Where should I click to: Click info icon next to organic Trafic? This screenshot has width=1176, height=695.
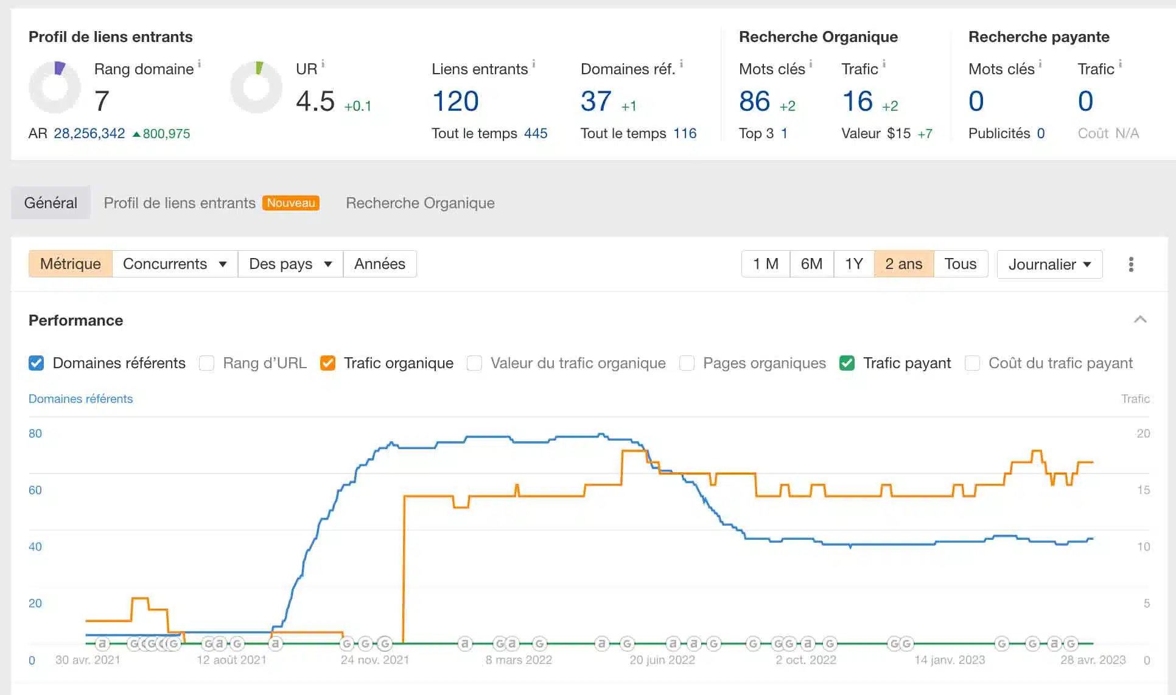point(884,63)
